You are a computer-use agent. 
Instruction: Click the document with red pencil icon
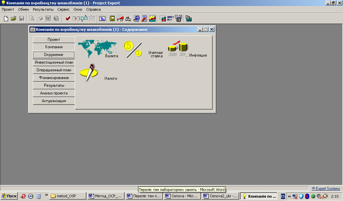click(x=144, y=18)
